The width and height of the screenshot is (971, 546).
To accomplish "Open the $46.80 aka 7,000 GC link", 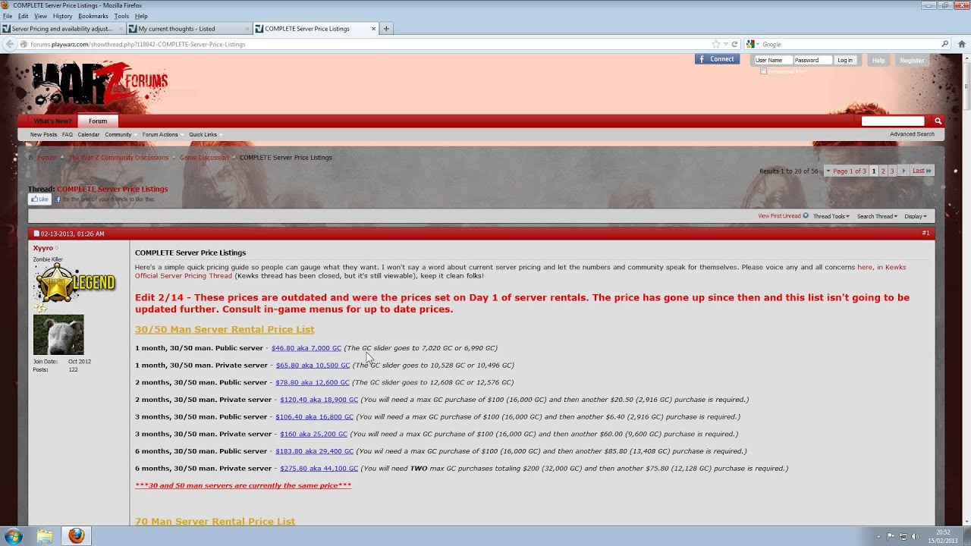I will click(x=306, y=348).
